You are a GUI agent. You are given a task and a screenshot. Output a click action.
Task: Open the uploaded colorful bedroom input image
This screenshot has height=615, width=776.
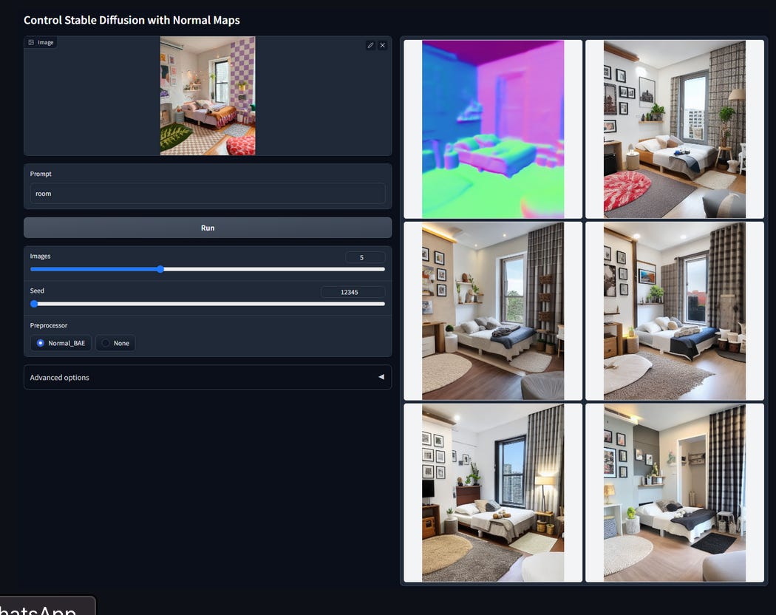(x=208, y=96)
